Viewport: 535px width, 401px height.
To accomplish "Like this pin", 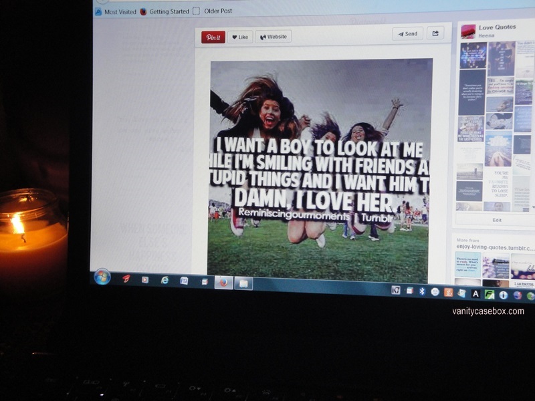I will pyautogui.click(x=240, y=37).
